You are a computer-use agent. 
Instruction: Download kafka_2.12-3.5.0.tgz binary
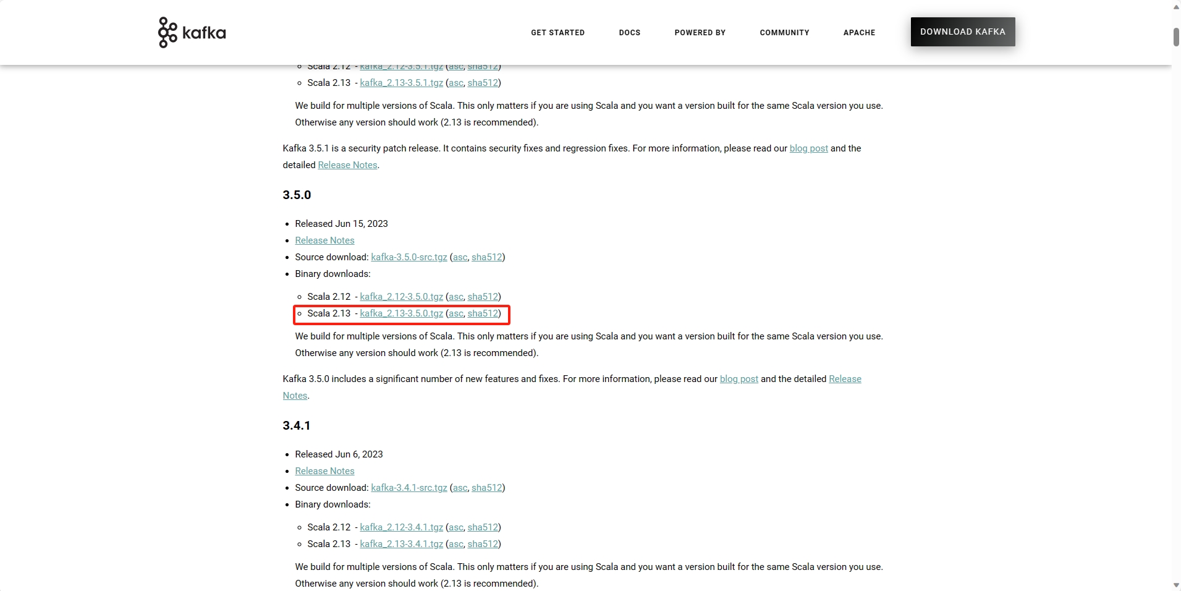pos(401,297)
